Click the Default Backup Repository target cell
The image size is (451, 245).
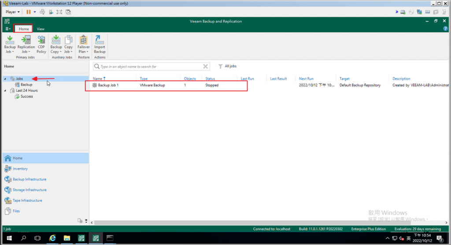(x=360, y=85)
